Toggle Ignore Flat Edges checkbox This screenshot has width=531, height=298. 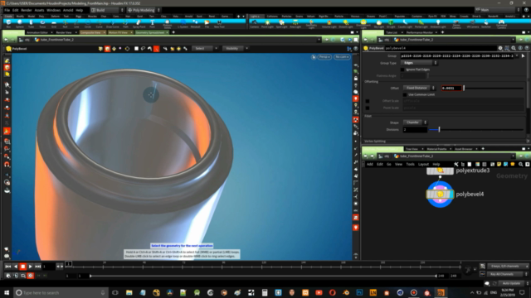pyautogui.click(x=402, y=70)
